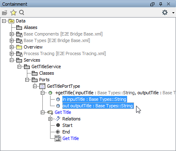
Task: Select the Start tree item
Action: coord(67,125)
